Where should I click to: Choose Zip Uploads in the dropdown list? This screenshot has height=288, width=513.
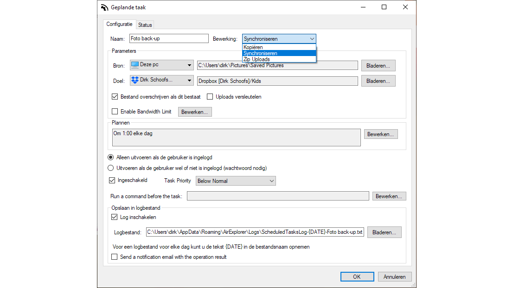[256, 59]
